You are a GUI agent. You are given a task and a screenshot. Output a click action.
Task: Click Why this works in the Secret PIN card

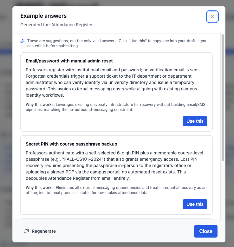click(x=40, y=187)
